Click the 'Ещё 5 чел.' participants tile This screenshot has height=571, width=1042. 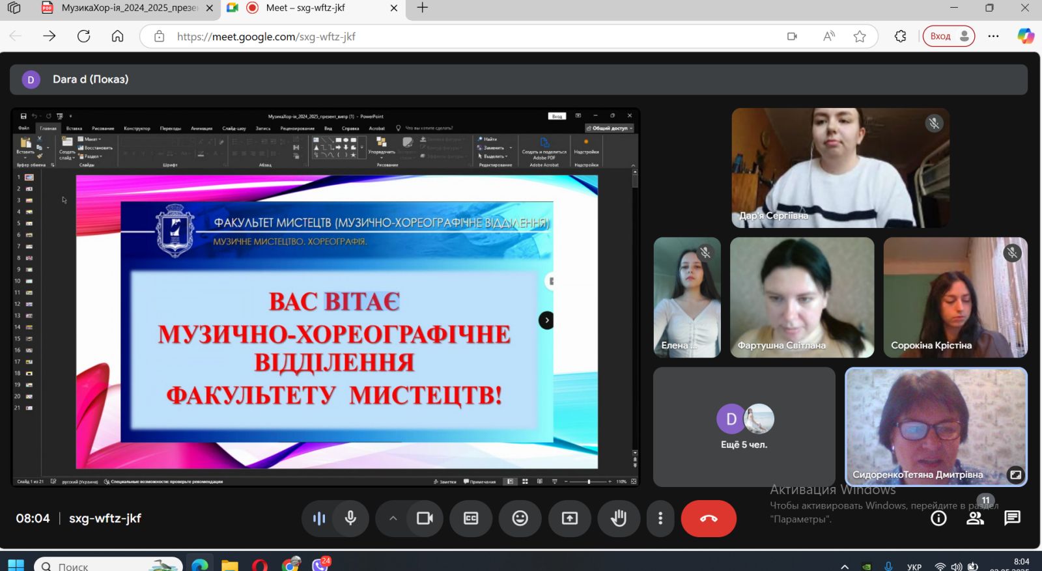pyautogui.click(x=744, y=426)
